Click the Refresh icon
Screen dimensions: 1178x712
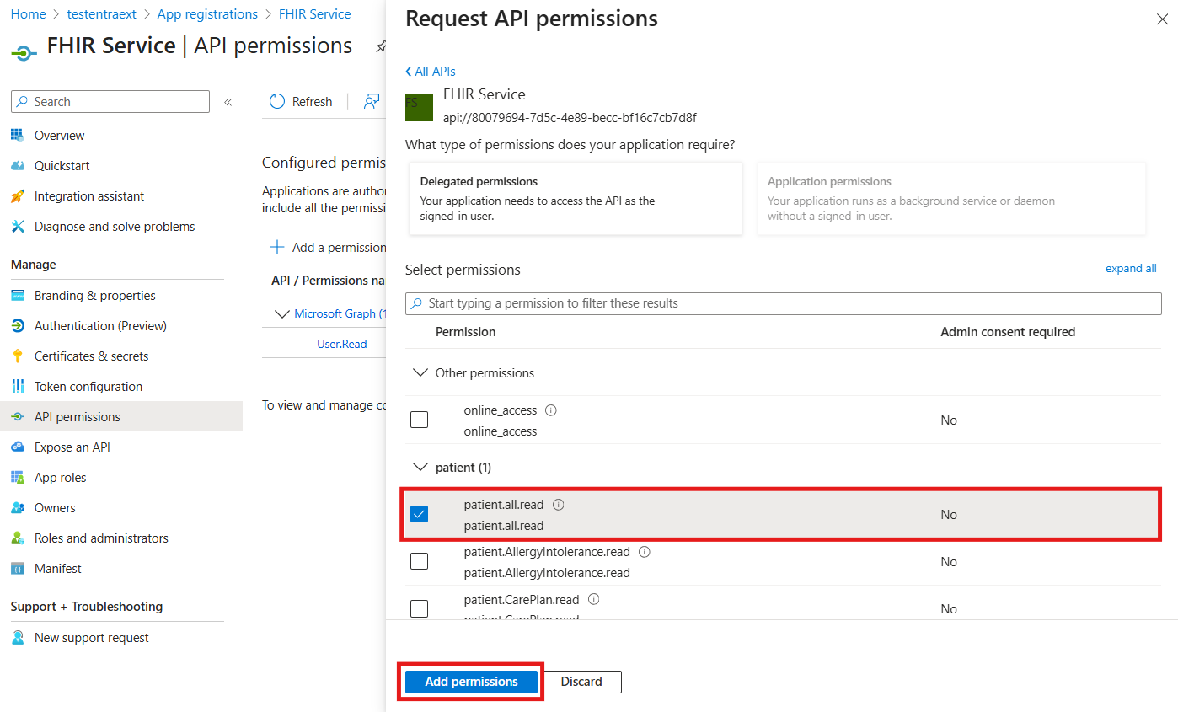[x=276, y=101]
